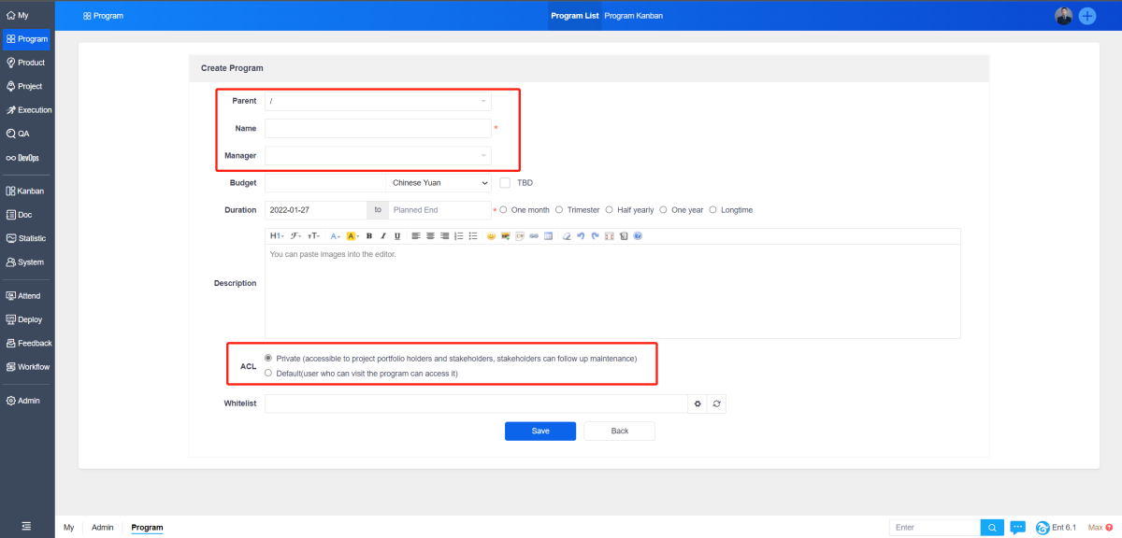This screenshot has height=538, width=1122.
Task: Expand the Manager dropdown
Action: (378, 155)
